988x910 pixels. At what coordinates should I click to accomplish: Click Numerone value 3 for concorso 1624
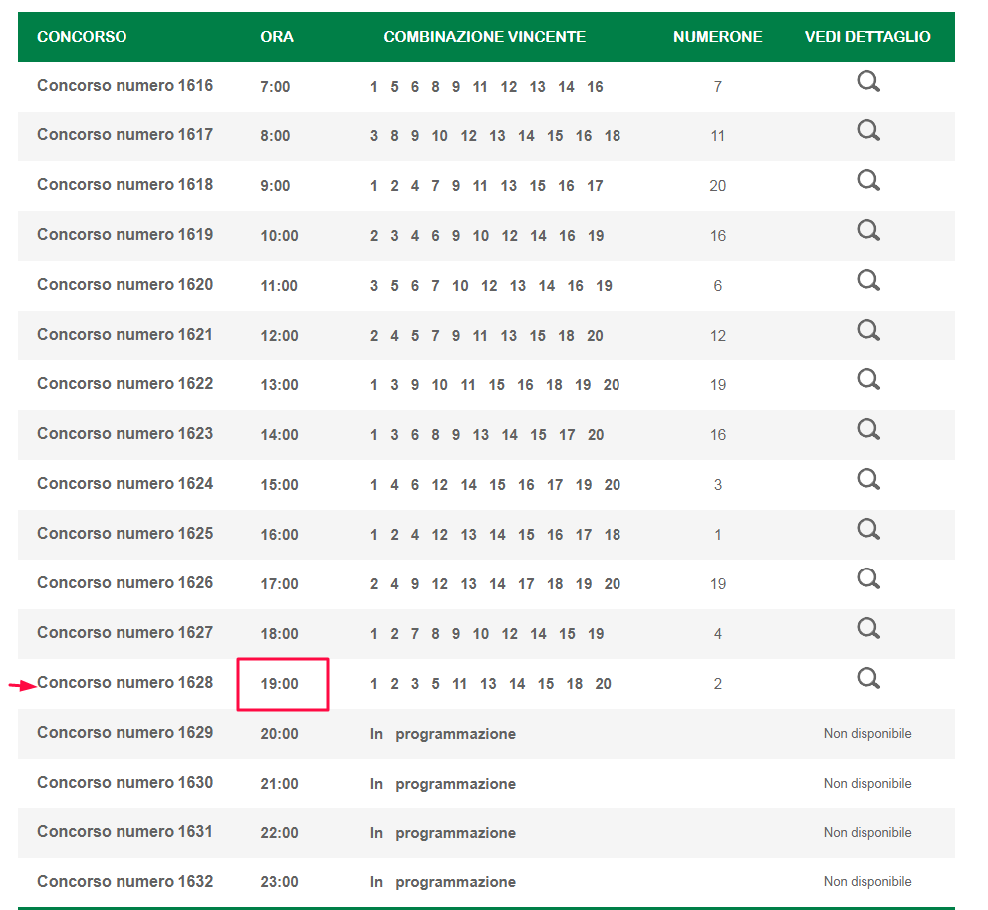point(718,484)
